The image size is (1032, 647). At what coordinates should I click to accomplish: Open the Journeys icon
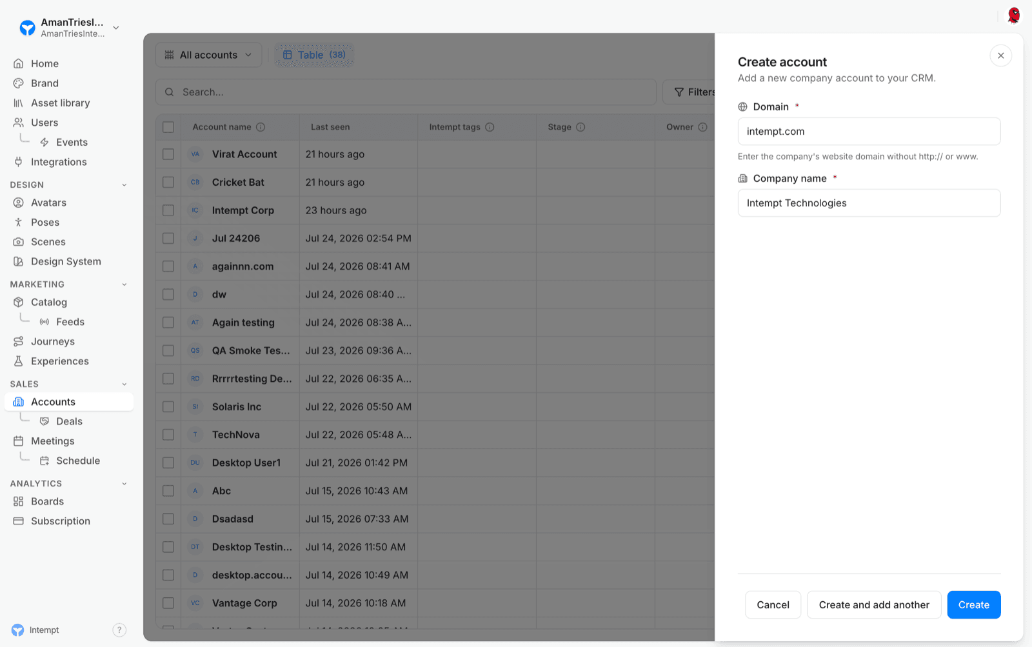point(19,341)
